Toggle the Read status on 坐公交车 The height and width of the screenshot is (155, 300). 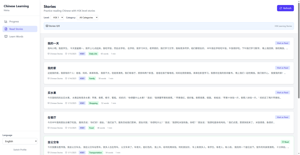tap(285, 142)
